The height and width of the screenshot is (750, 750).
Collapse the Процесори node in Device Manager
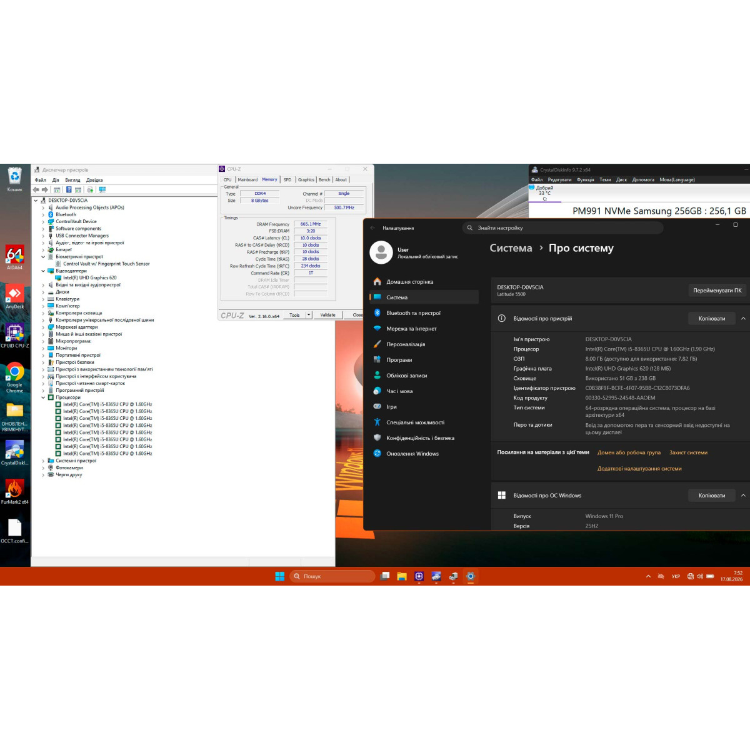coord(43,397)
